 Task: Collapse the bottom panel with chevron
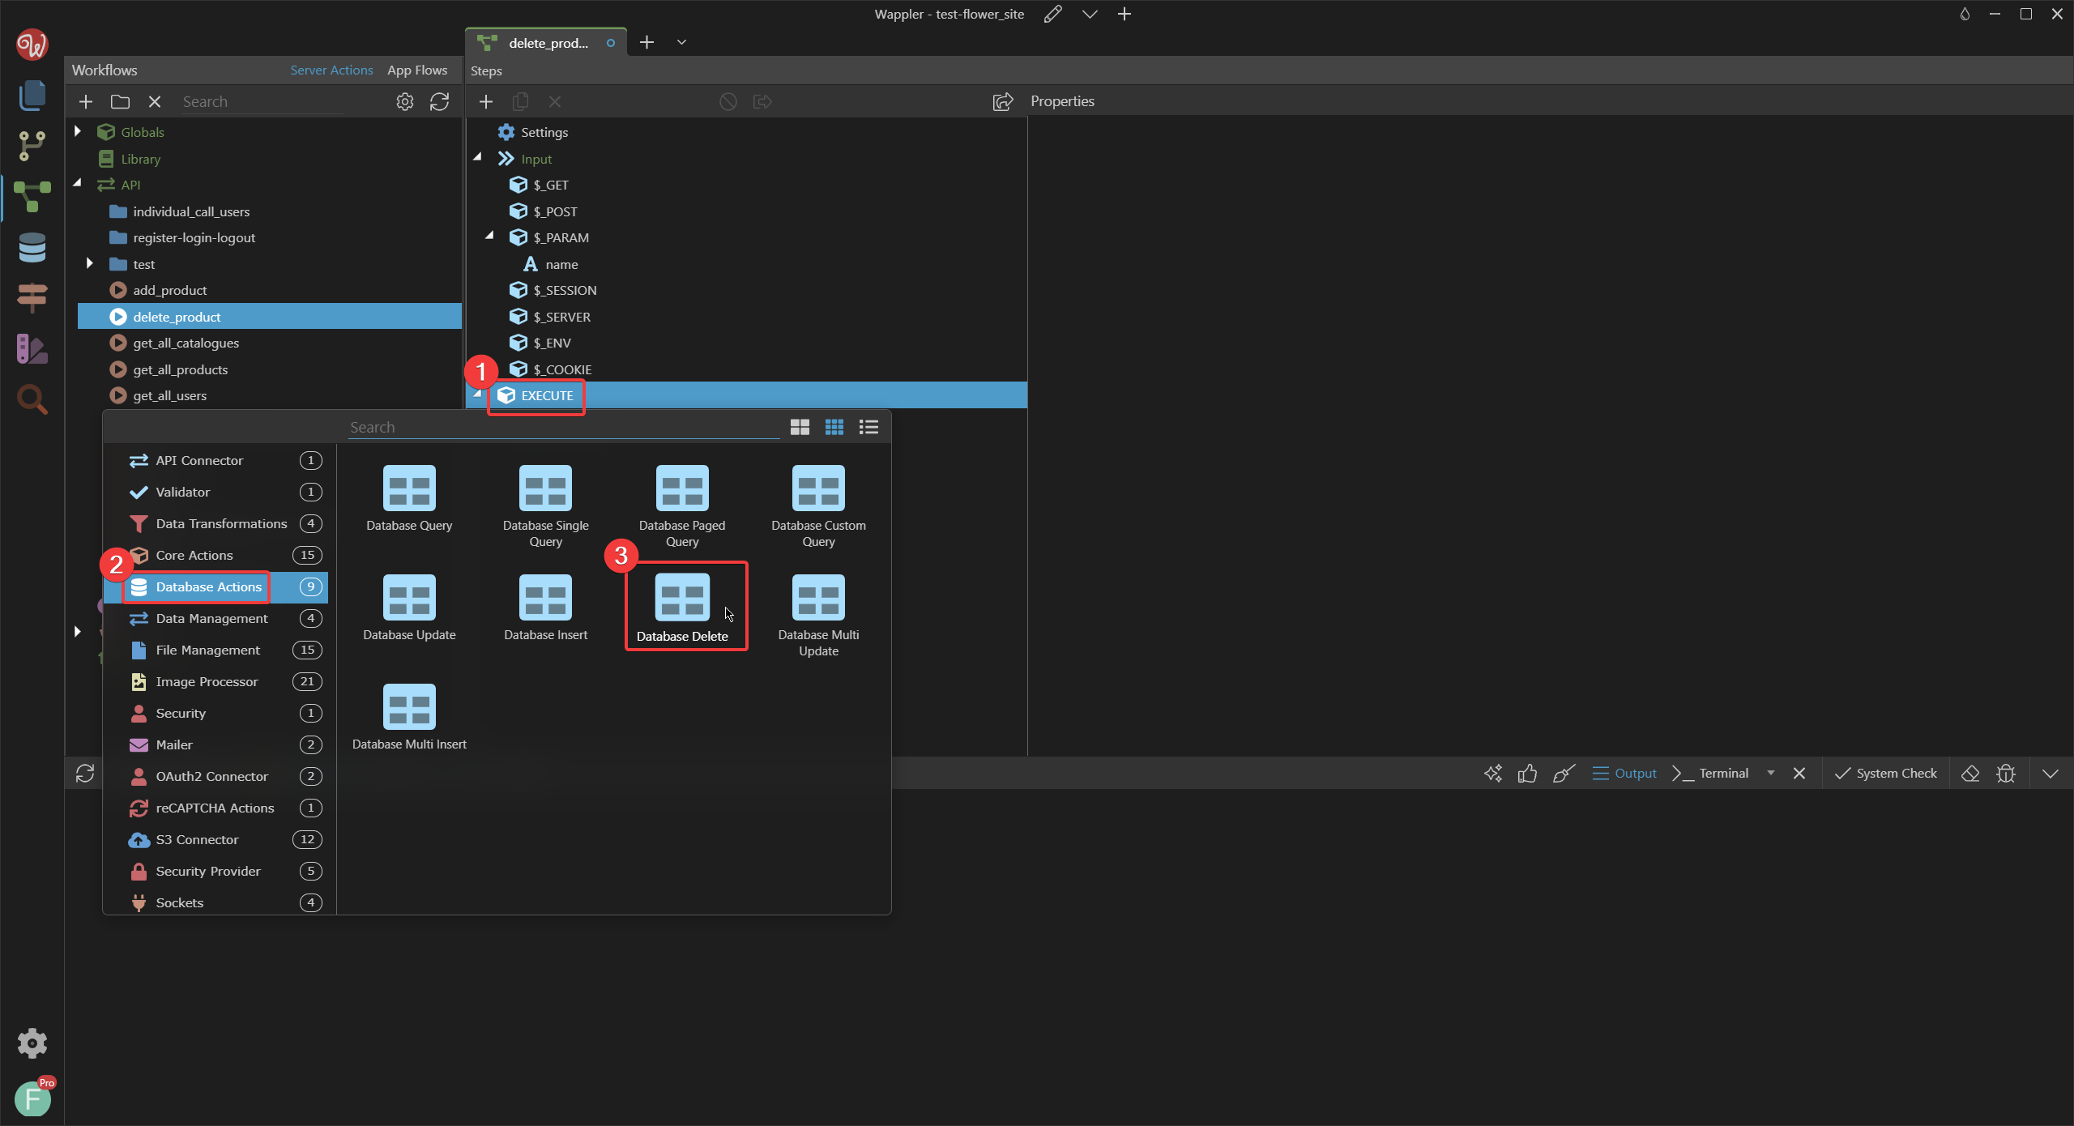point(2051,774)
